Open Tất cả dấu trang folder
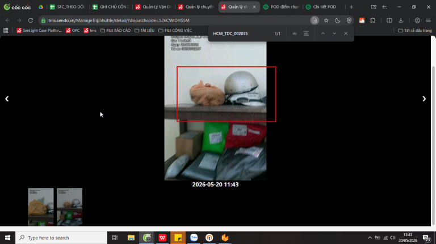 415,31
